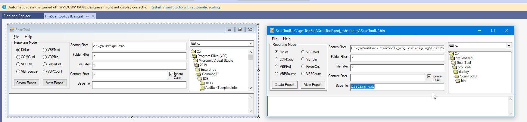Click Create Report button in running ScanToolUI
The image size is (527, 122).
[284, 85]
